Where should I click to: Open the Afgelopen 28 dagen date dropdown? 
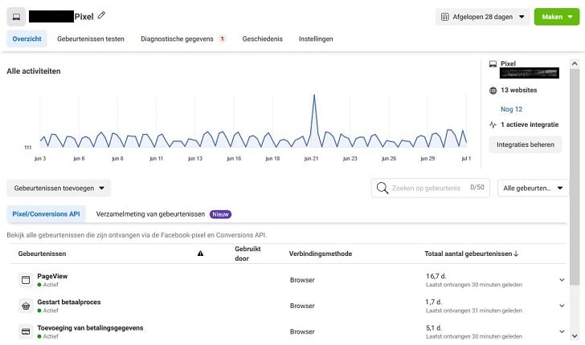coord(483,17)
